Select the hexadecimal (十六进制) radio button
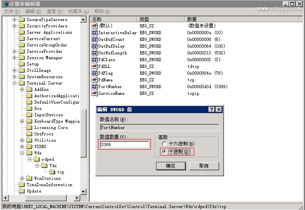The image size is (305, 210). pyautogui.click(x=164, y=144)
